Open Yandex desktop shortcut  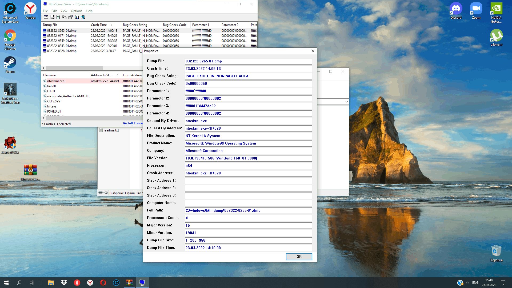30,11
